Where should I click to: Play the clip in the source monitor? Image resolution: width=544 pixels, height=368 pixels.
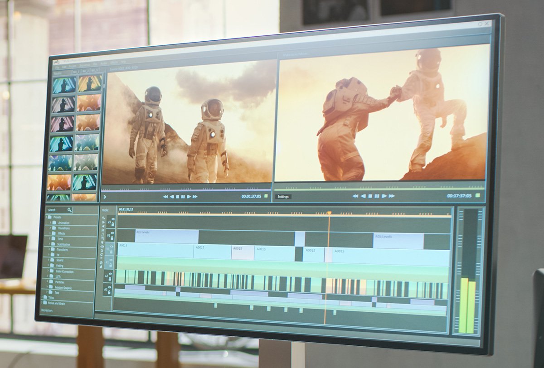tap(189, 196)
